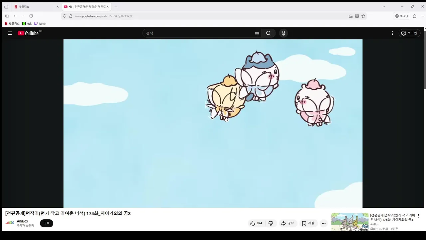Toggle the browser sidebar panel
The height and width of the screenshot is (240, 426).
coord(7,16)
